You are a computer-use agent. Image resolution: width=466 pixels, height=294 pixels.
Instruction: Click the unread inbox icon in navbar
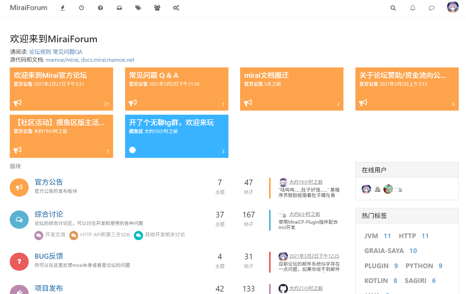[x=119, y=8]
